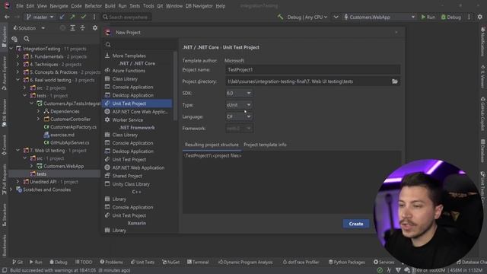The width and height of the screenshot is (487, 274).
Task: Click the template search field in New Project
Action: tap(140, 44)
